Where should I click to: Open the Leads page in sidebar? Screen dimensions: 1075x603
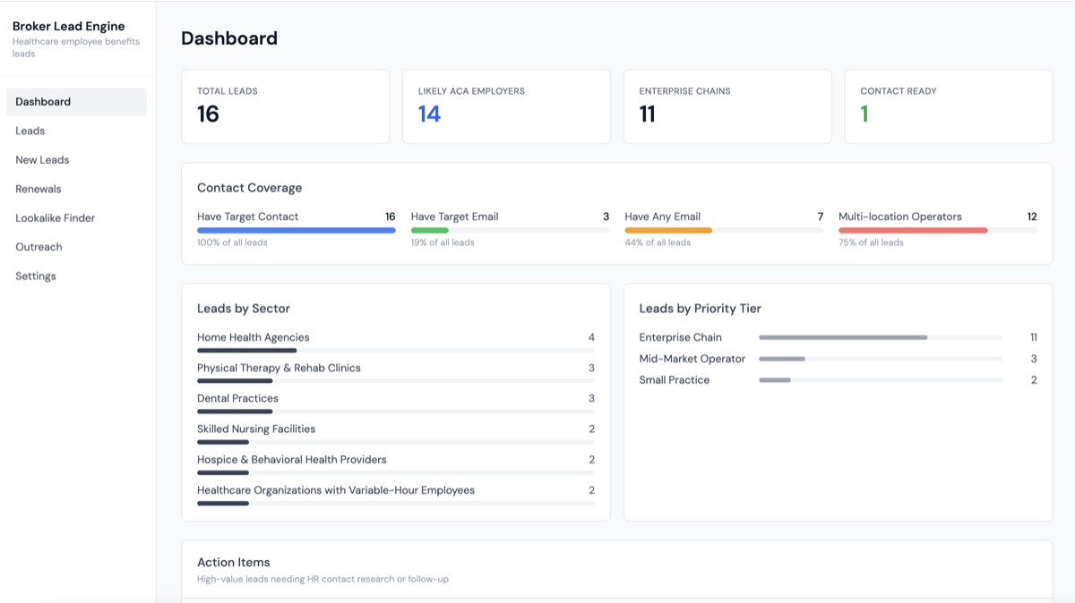[x=76, y=131]
